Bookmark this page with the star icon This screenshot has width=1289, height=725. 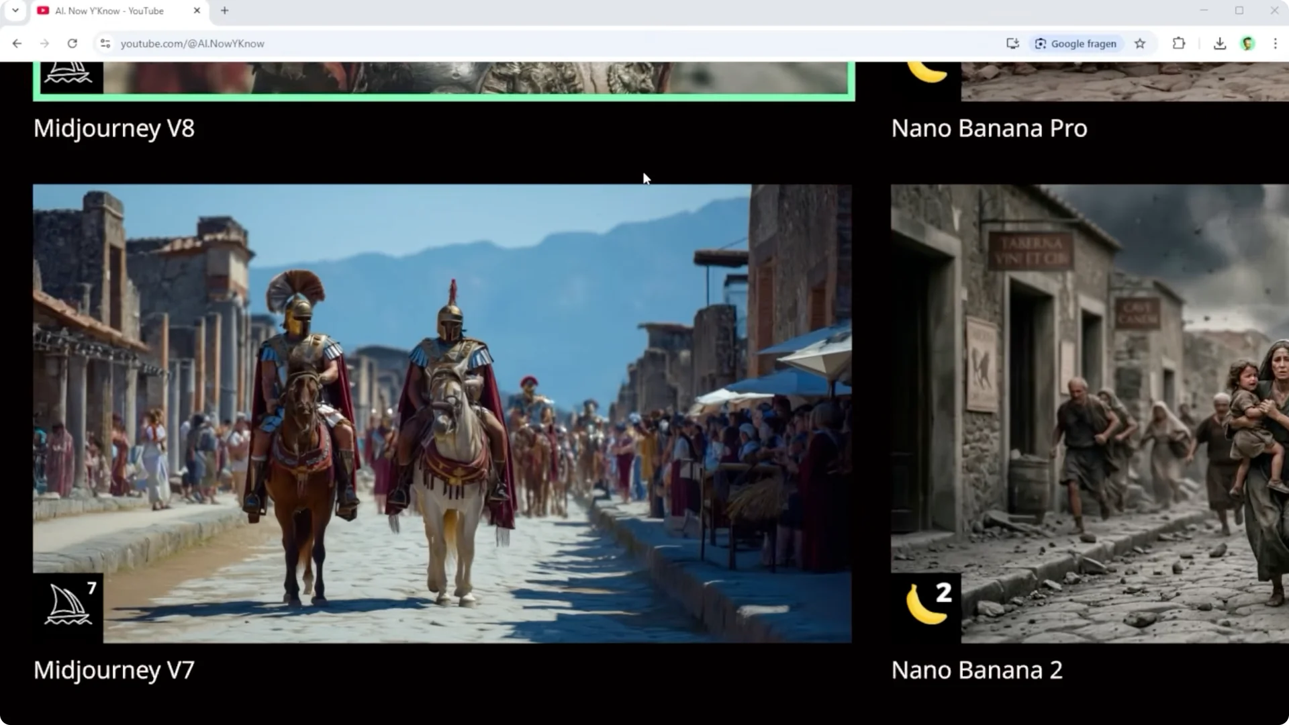pos(1140,44)
